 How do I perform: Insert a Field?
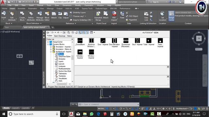click(x=122, y=15)
